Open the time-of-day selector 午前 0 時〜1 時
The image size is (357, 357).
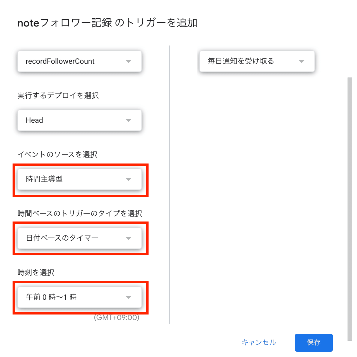70,297
